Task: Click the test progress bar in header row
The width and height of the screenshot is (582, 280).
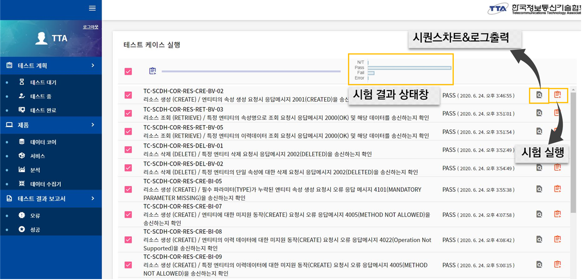Action: (250, 71)
